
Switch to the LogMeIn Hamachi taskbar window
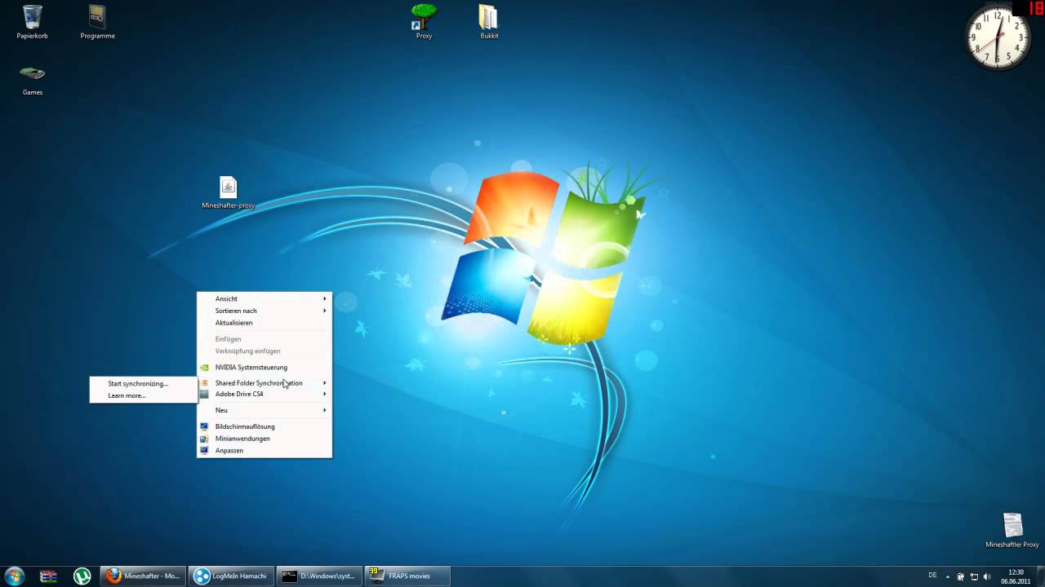[x=231, y=576]
